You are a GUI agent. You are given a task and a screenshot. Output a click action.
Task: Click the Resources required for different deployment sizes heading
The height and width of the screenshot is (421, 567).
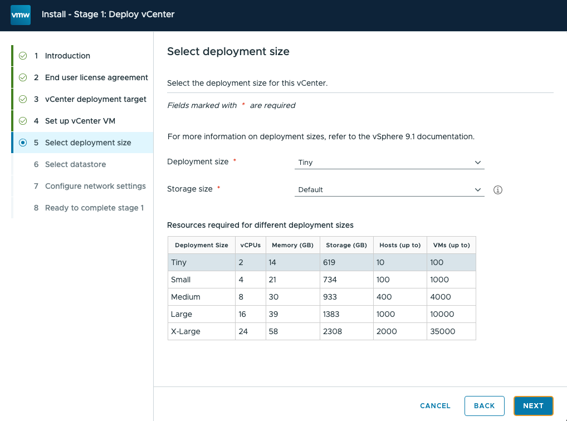point(260,225)
